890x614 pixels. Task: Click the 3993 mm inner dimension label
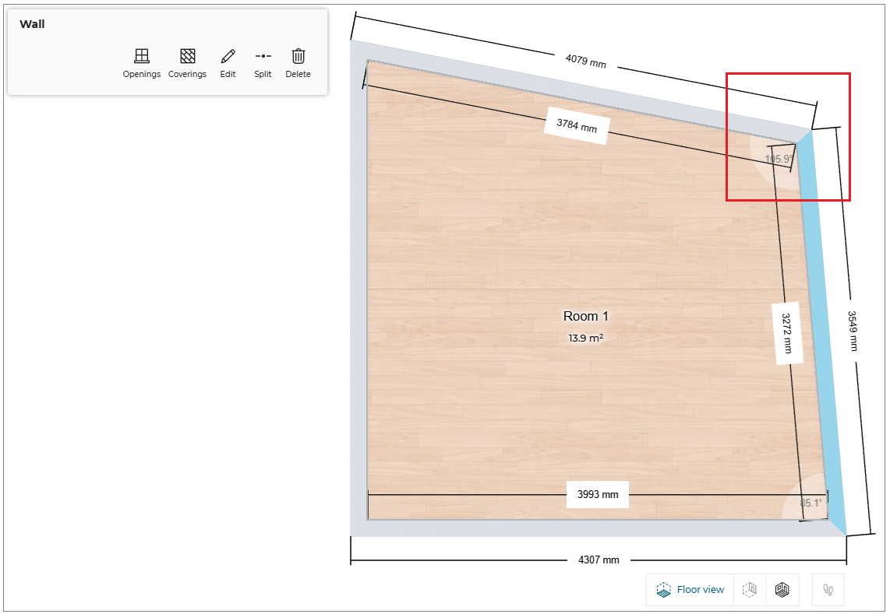pyautogui.click(x=597, y=494)
